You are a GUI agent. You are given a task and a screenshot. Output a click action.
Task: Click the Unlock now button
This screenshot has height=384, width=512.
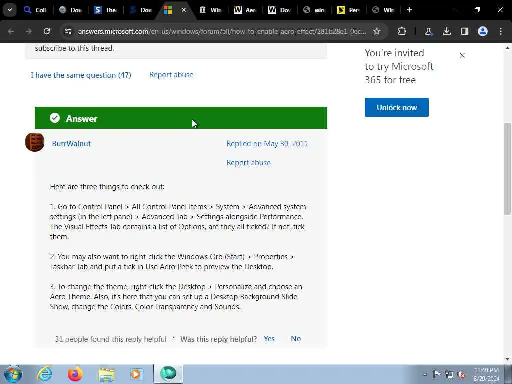coord(396,107)
